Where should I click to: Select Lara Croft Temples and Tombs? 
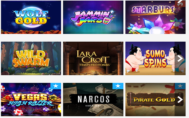pyautogui.click(x=93, y=58)
